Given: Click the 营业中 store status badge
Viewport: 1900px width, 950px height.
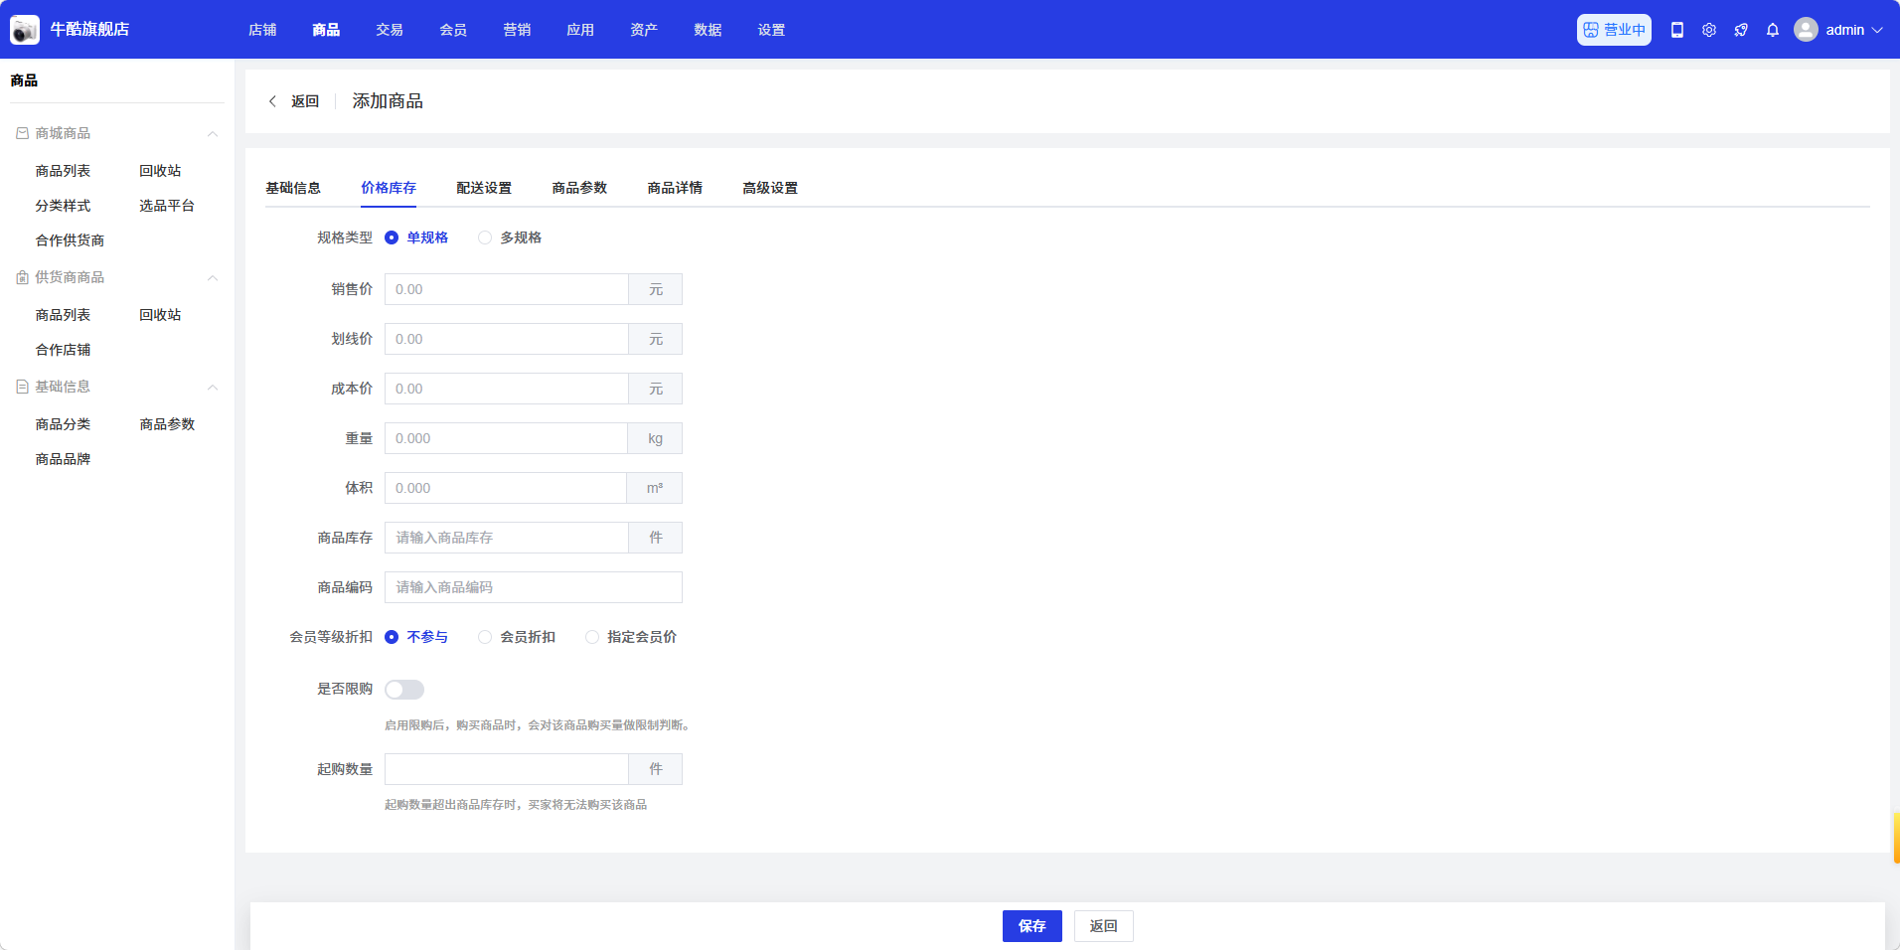Looking at the screenshot, I should click(1614, 30).
